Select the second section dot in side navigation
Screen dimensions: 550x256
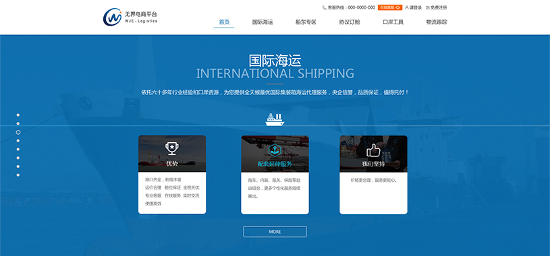click(x=18, y=124)
